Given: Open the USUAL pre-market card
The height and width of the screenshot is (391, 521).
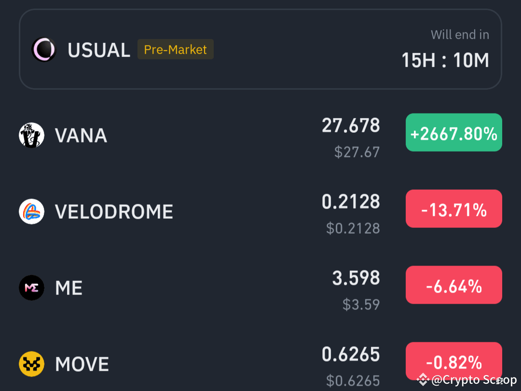Looking at the screenshot, I should [x=260, y=49].
